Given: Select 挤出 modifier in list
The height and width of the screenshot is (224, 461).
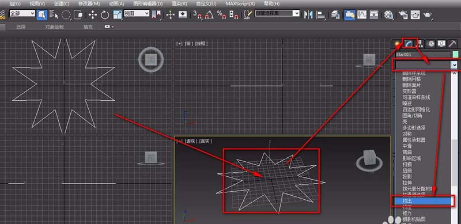Looking at the screenshot, I should (x=422, y=201).
